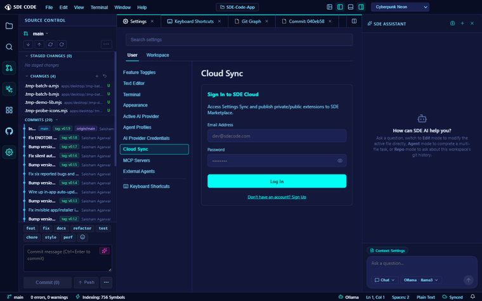Click the SDE Assistant history/info circle icon
This screenshot has height=301, width=482.
point(452,23)
